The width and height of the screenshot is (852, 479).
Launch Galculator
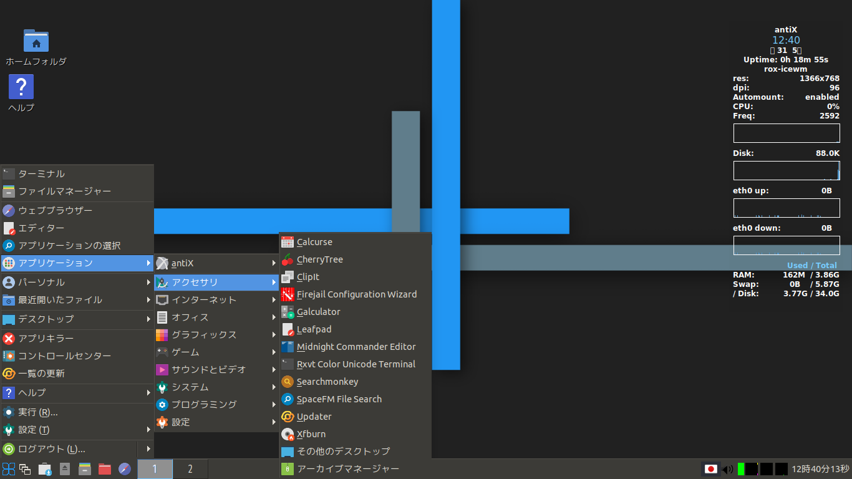(355, 312)
